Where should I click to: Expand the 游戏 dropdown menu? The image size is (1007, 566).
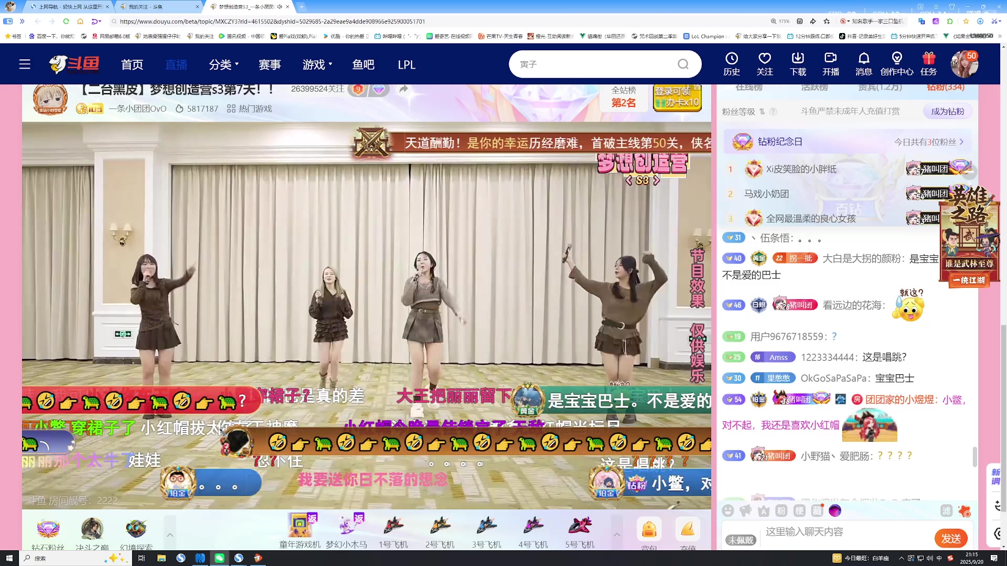point(318,64)
